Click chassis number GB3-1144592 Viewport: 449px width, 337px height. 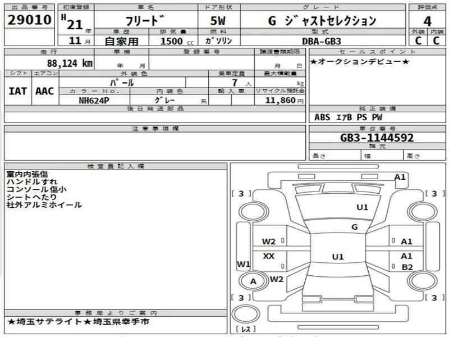click(377, 138)
